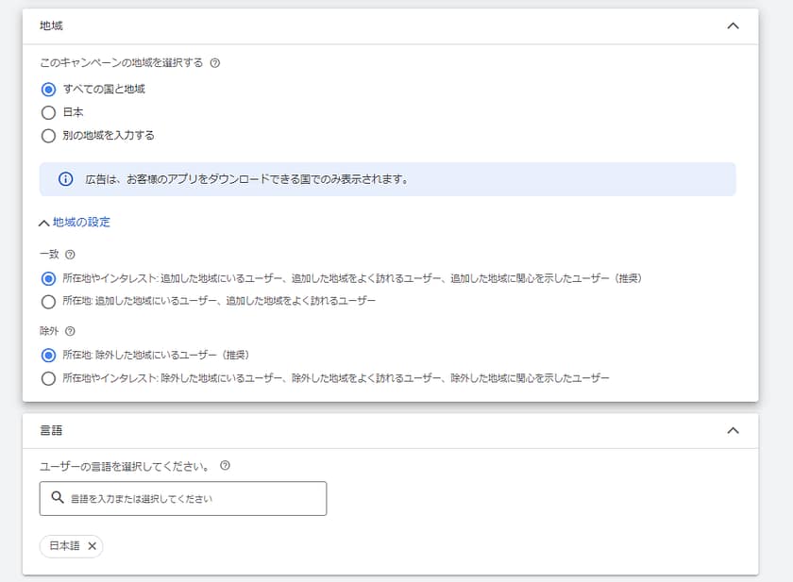This screenshot has height=582, width=793.
Task: Select the すべての国と地域 radio button
Action: click(x=49, y=90)
